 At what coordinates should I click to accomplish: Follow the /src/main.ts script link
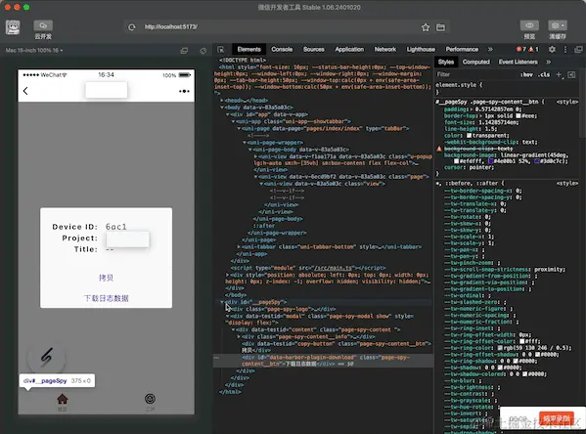[x=333, y=268]
